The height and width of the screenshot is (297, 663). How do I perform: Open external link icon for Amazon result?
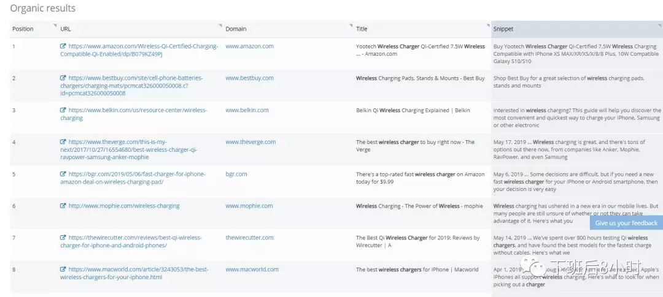(63, 46)
